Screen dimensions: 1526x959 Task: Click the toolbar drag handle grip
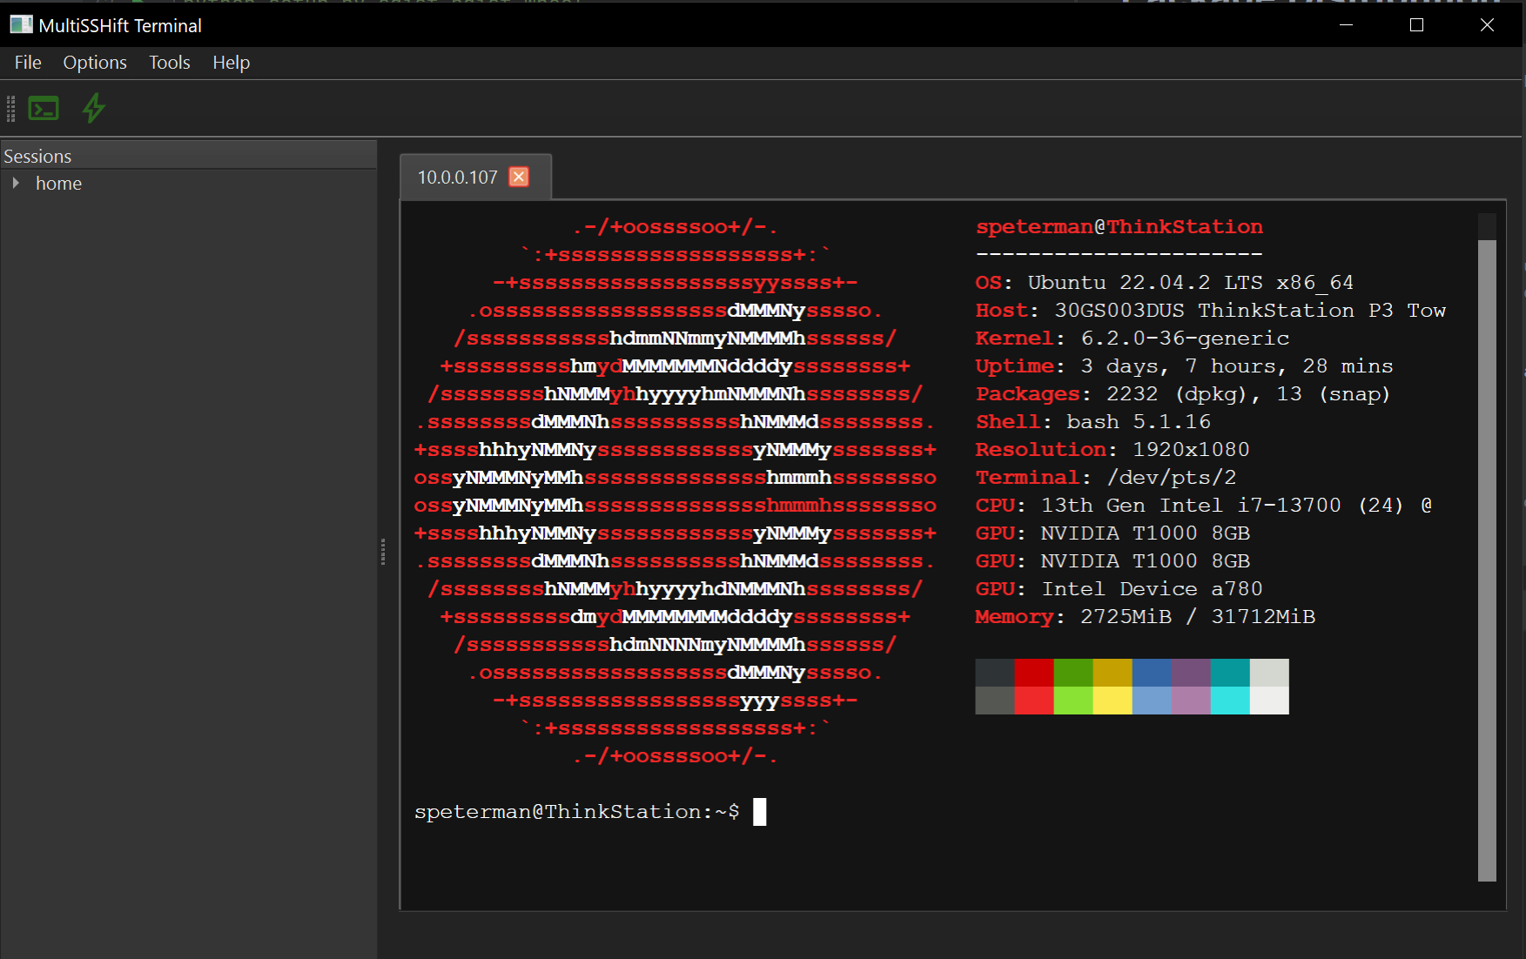11,109
